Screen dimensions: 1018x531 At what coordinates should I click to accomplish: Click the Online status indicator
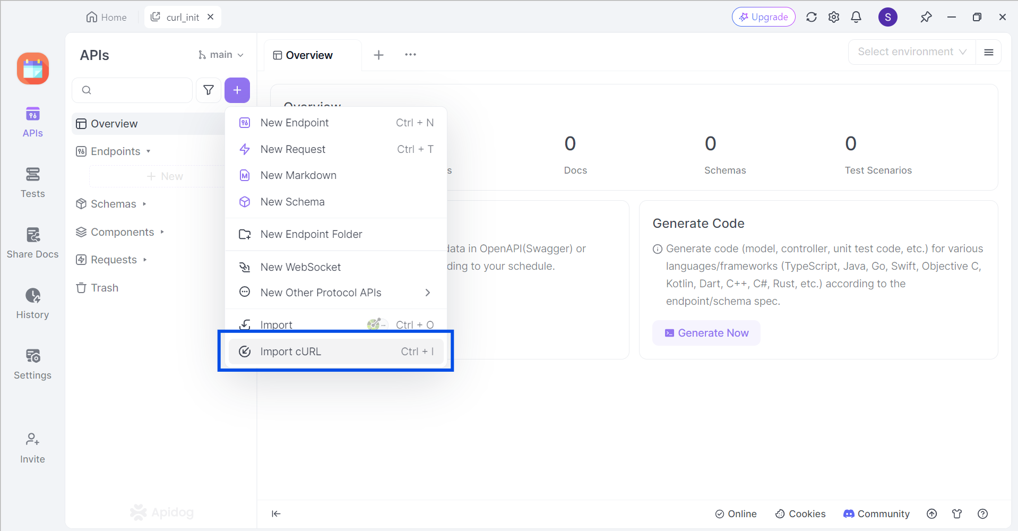[x=736, y=513]
